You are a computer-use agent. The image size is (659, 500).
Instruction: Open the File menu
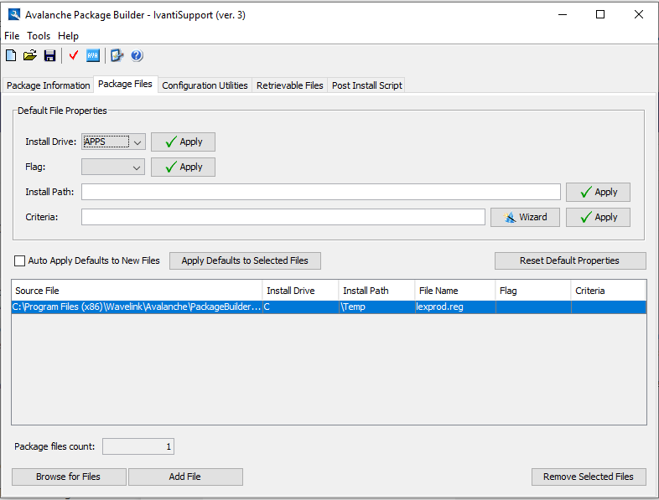pos(12,36)
